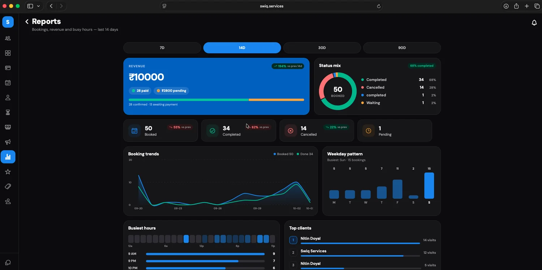542x270 pixels.
Task: Click the 50 Booked donut chart
Action: (x=338, y=91)
